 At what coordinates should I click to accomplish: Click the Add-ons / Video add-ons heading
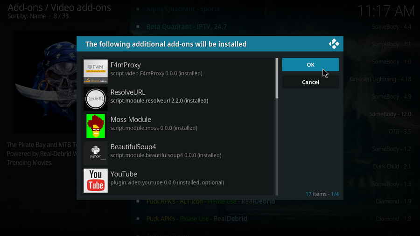(59, 7)
